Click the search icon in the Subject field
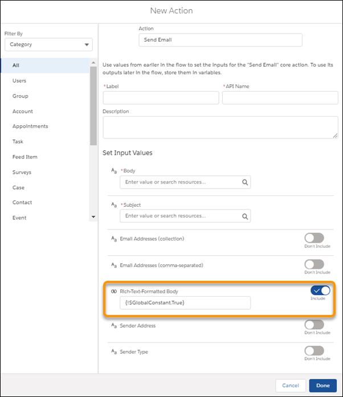The width and height of the screenshot is (343, 397). tap(244, 216)
